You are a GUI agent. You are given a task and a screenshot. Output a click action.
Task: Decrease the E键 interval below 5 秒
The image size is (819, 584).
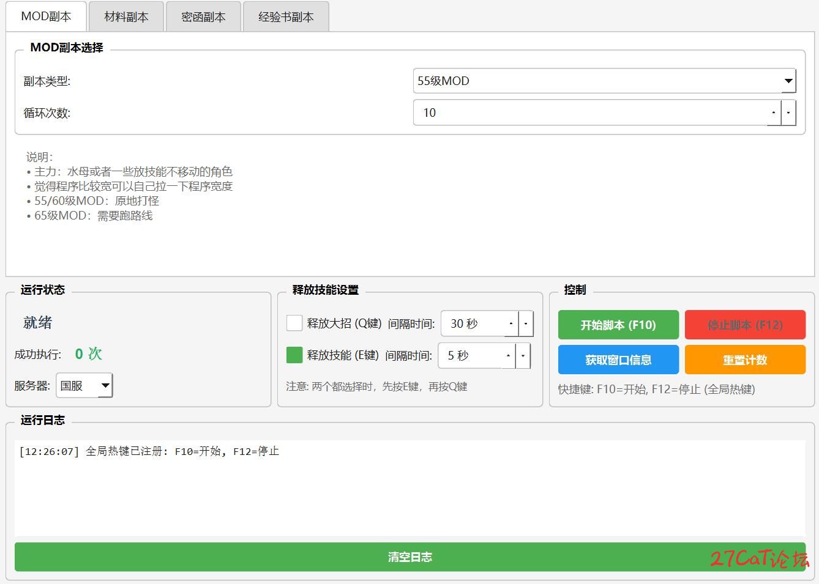pyautogui.click(x=523, y=355)
